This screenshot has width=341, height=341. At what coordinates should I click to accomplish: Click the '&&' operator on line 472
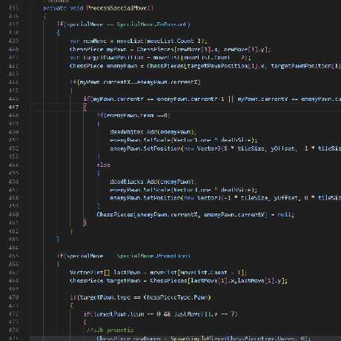167,314
